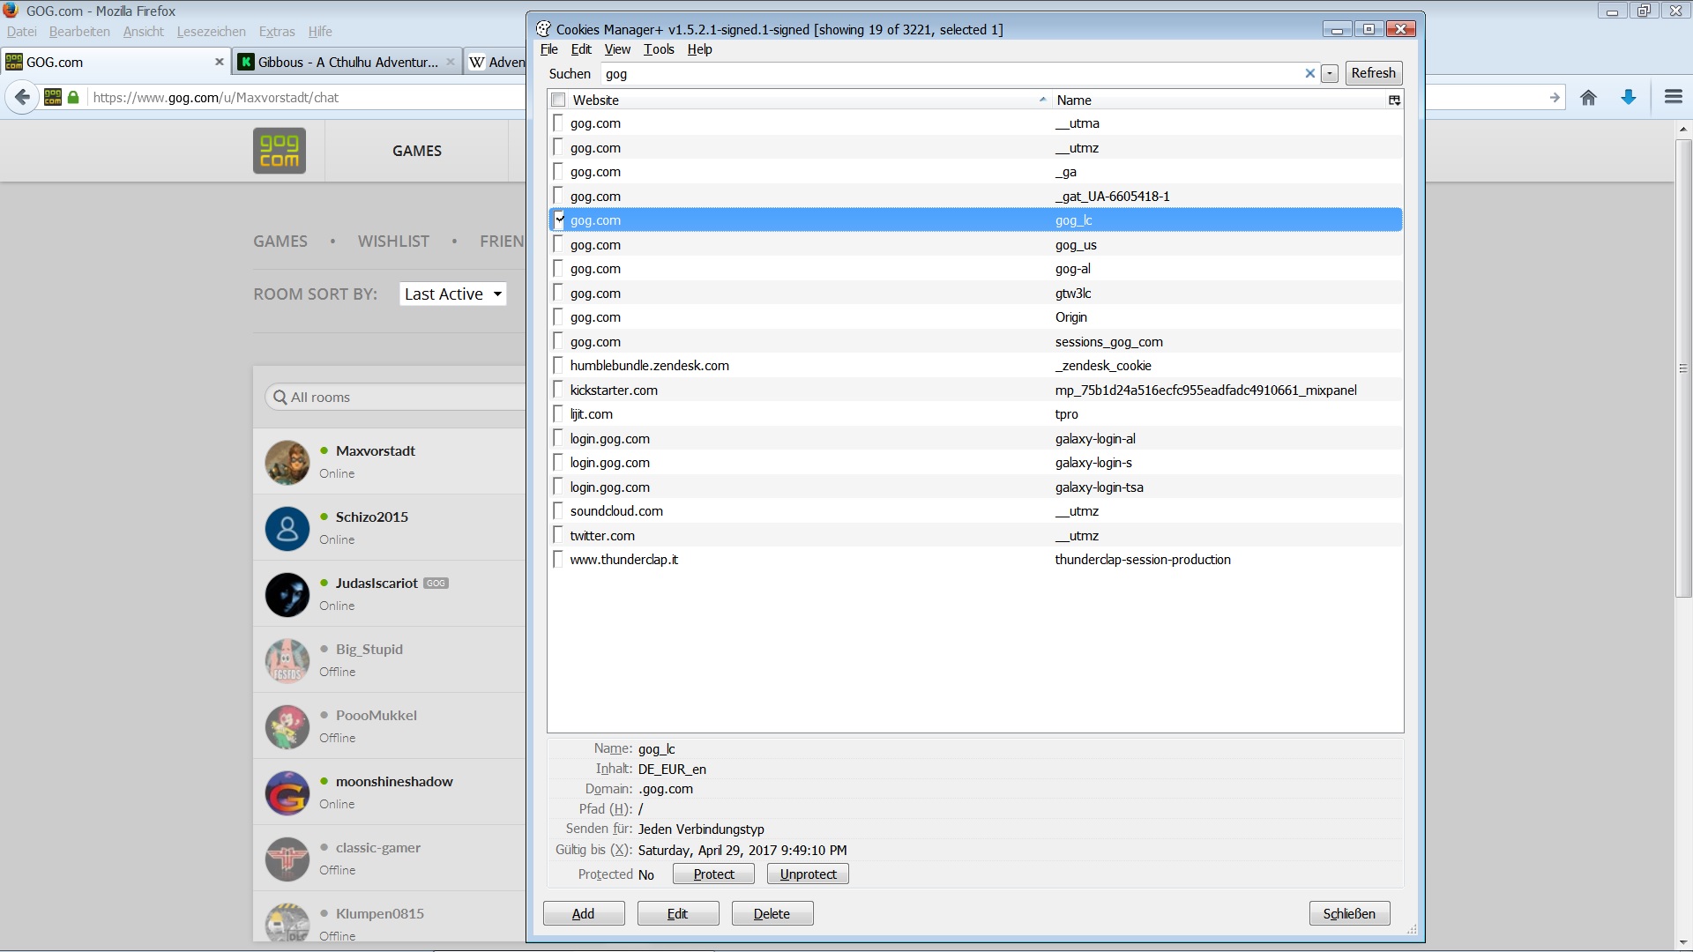Open the Tools menu in Cookies Manager

coord(658,49)
